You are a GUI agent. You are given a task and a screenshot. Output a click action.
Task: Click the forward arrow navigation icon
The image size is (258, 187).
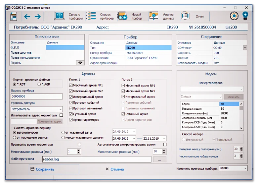(38, 16)
